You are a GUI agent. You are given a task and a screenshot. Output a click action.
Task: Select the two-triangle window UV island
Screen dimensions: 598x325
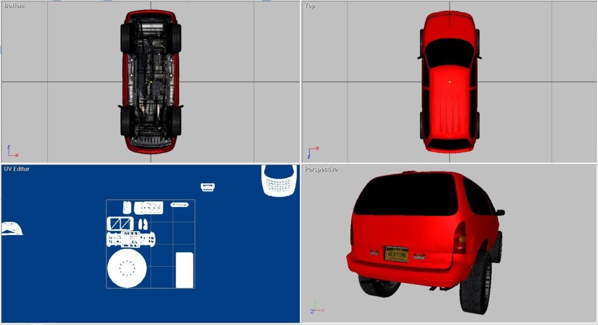pyautogui.click(x=120, y=223)
